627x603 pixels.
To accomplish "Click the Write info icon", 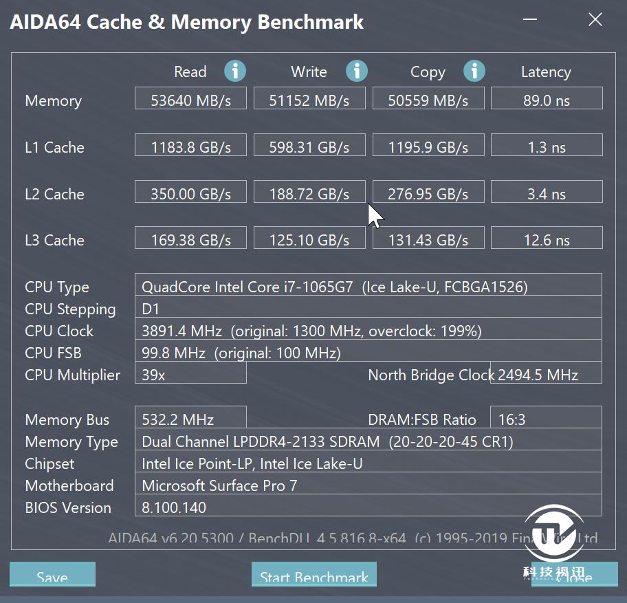I will [x=356, y=71].
